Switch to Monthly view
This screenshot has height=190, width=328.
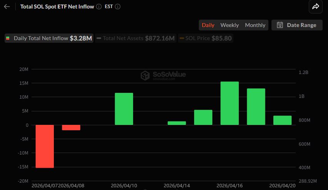[x=255, y=25]
